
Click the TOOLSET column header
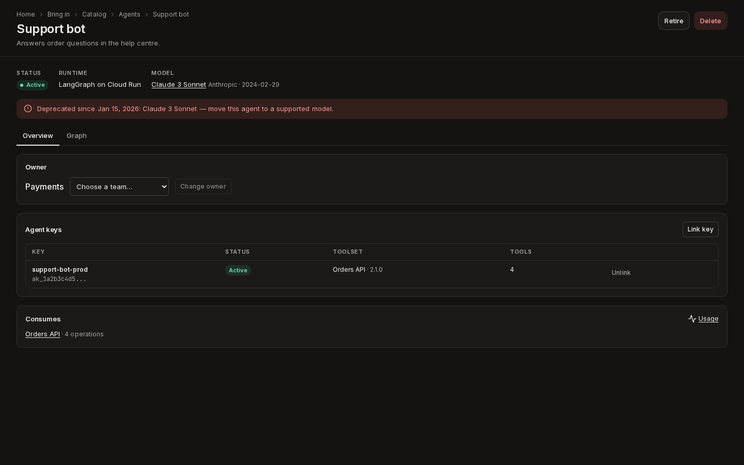point(348,252)
